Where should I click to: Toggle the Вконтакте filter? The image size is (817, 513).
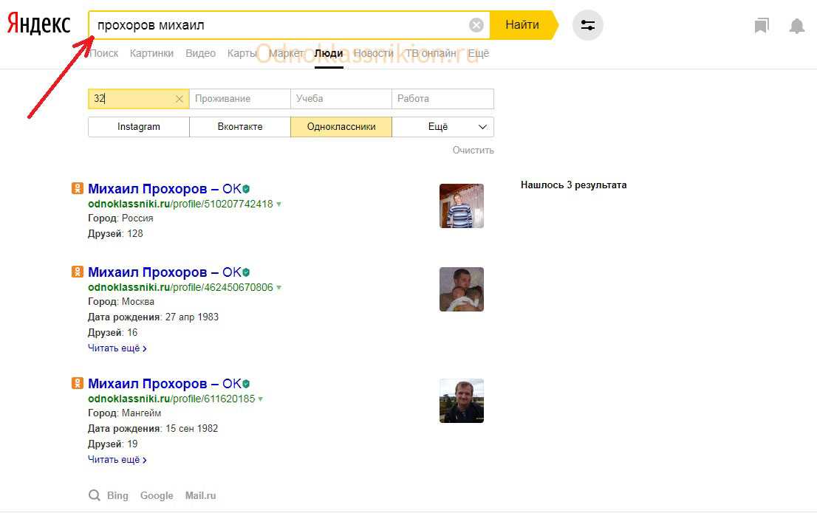(239, 126)
